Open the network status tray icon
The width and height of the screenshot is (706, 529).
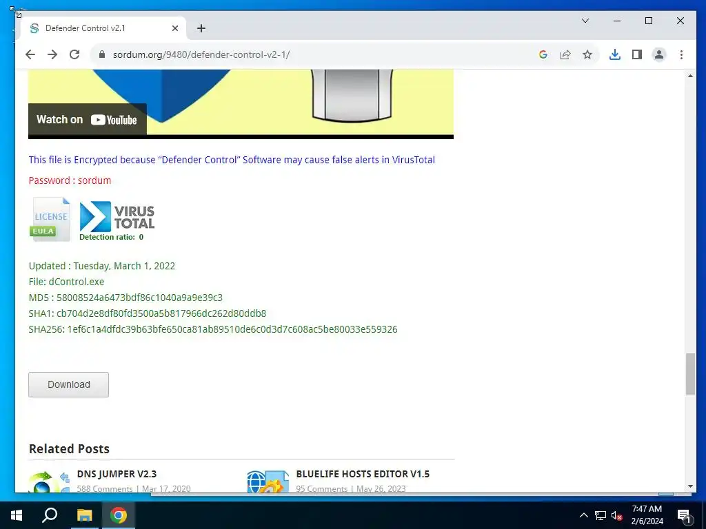601,515
